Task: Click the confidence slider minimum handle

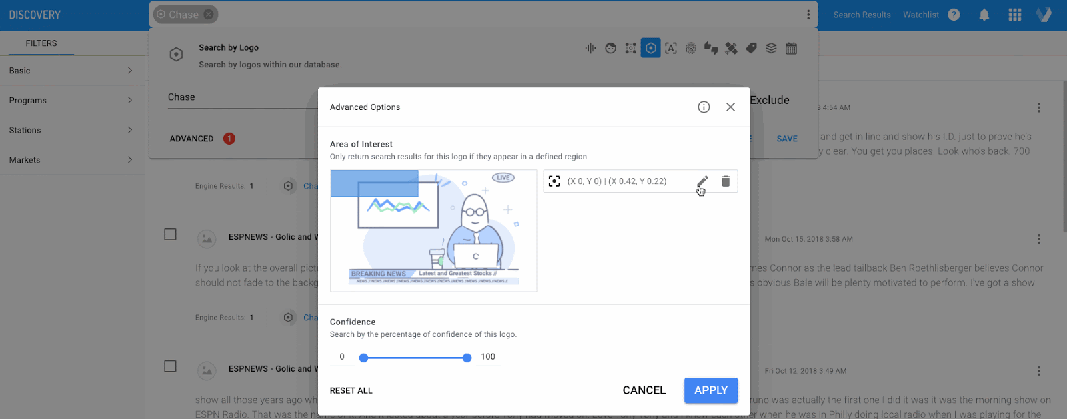Action: click(363, 358)
